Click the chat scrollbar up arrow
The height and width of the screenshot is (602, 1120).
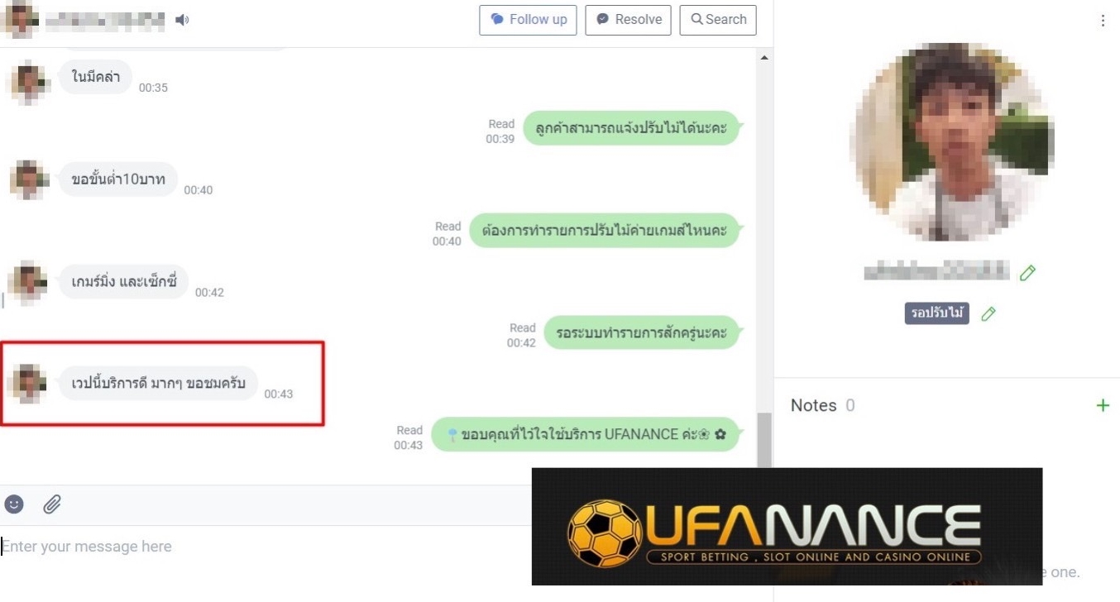coord(764,58)
